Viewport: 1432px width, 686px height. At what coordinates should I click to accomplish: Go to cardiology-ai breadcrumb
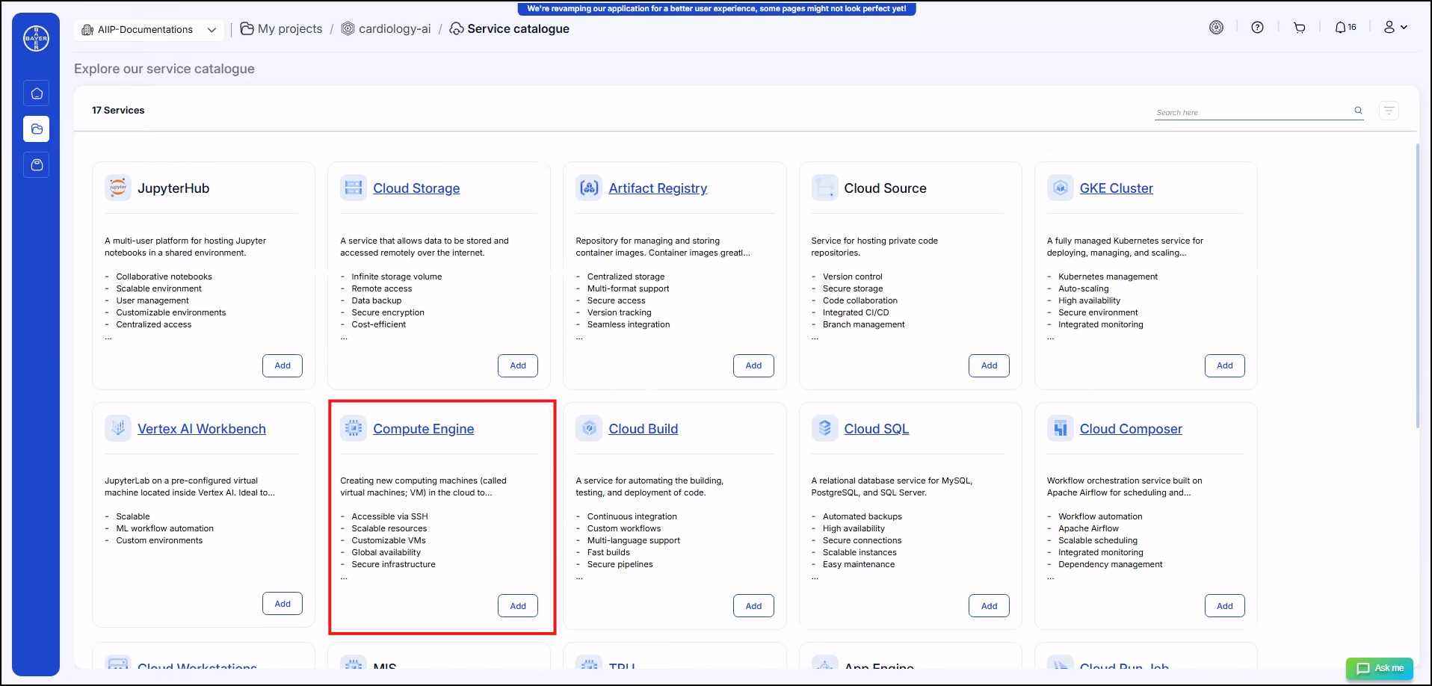point(386,29)
